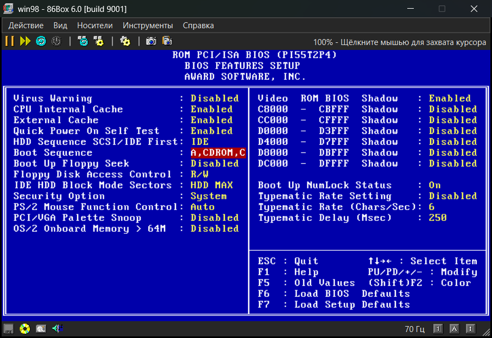This screenshot has width=492, height=338.
Task: Send Ctrl+Alt+Del with the toolbar icon
Action: point(83,41)
